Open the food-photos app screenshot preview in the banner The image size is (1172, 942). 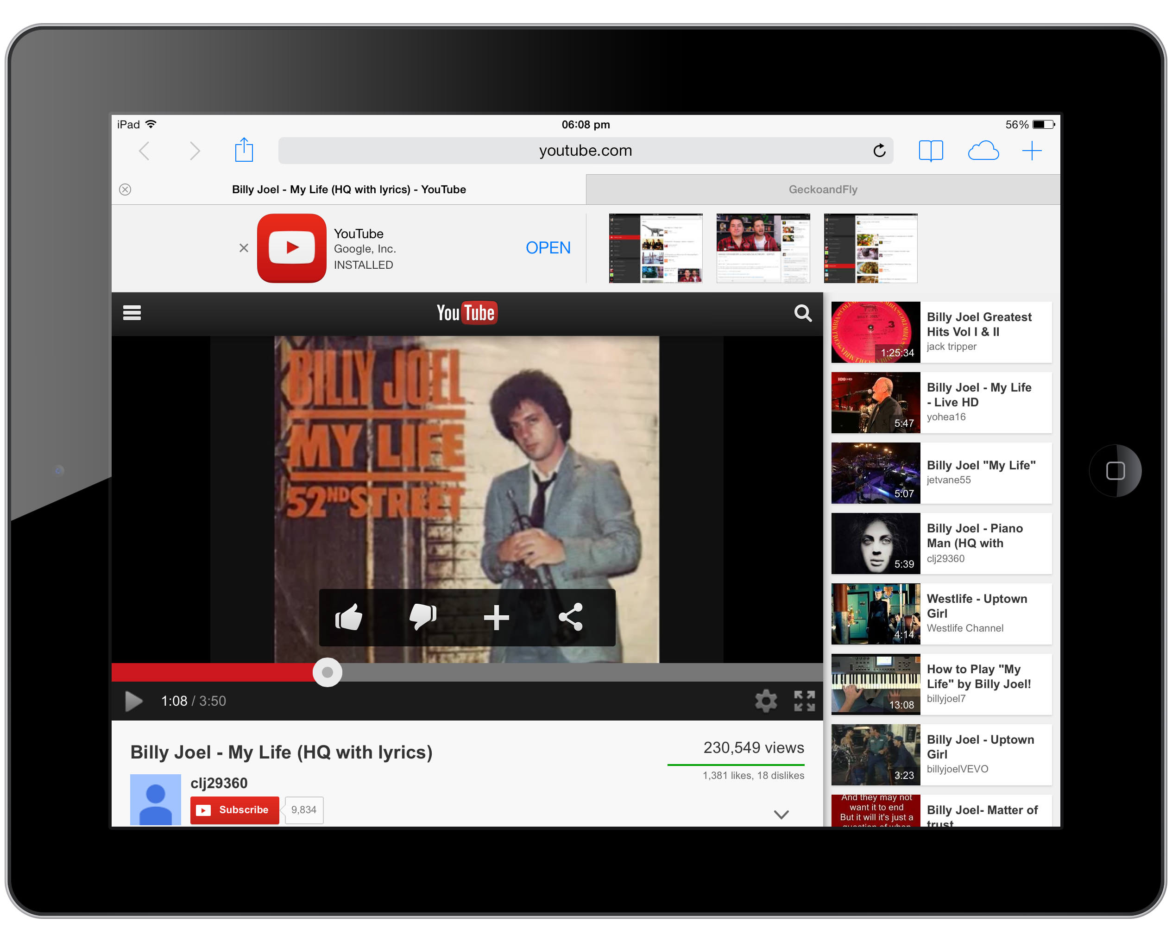(x=870, y=248)
